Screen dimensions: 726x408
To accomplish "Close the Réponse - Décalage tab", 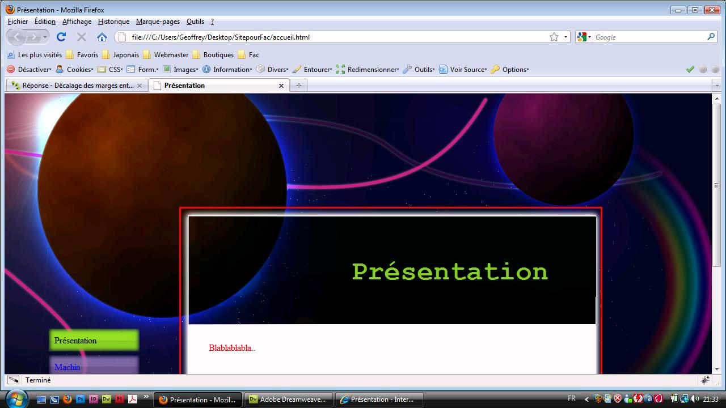I will pos(140,86).
